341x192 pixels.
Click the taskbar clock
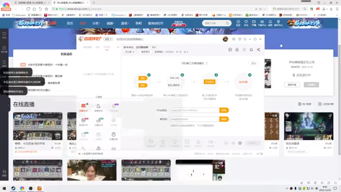point(325,188)
